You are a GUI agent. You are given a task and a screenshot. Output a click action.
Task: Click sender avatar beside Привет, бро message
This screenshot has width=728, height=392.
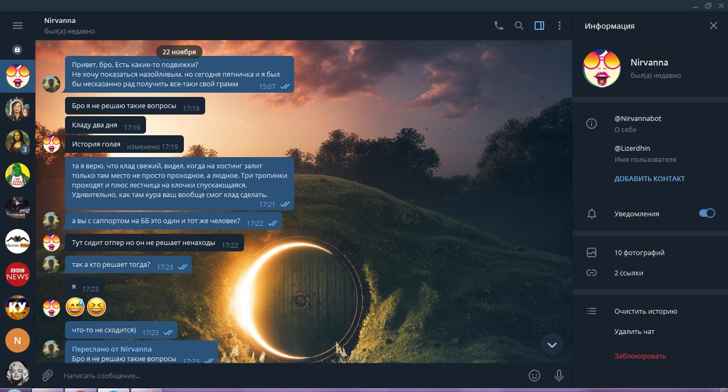[x=52, y=84]
